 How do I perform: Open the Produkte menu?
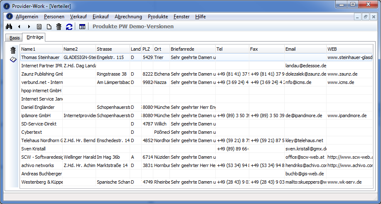coord(158,17)
